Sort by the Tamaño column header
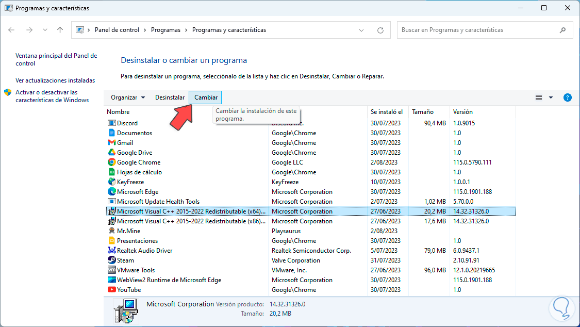Viewport: 580px width, 327px height. 422,112
